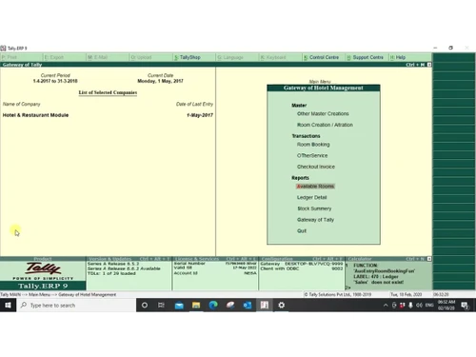
Task: Open Help from top bar
Action: coord(410,57)
